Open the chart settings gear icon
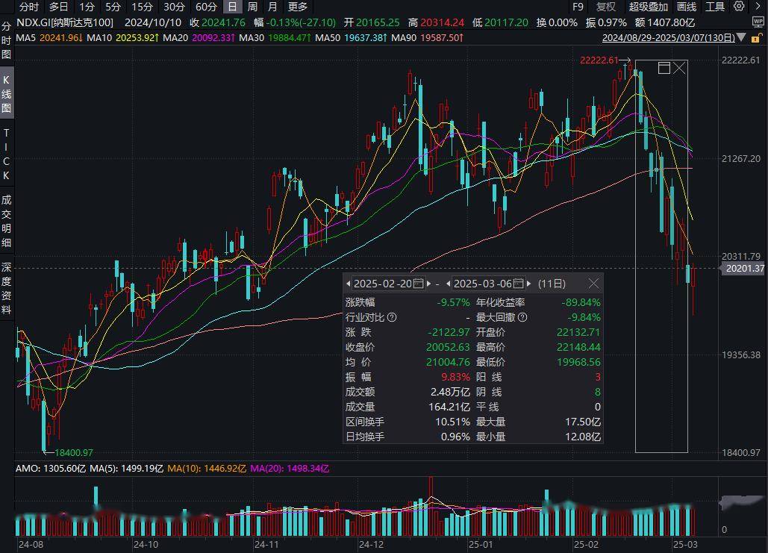768x553 pixels. point(739,7)
